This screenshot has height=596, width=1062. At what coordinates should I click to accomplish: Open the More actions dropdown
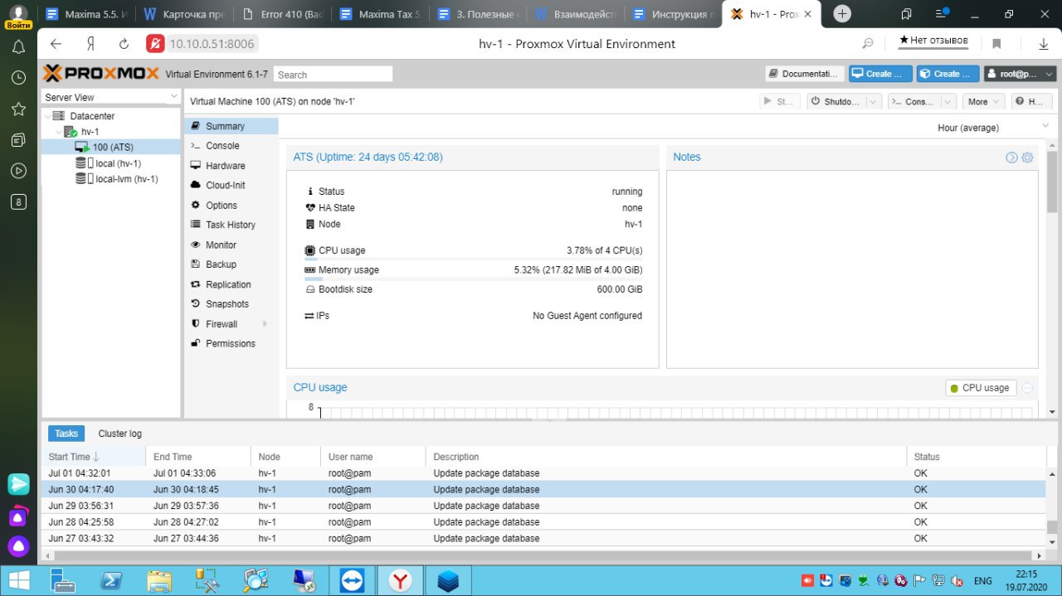click(983, 101)
